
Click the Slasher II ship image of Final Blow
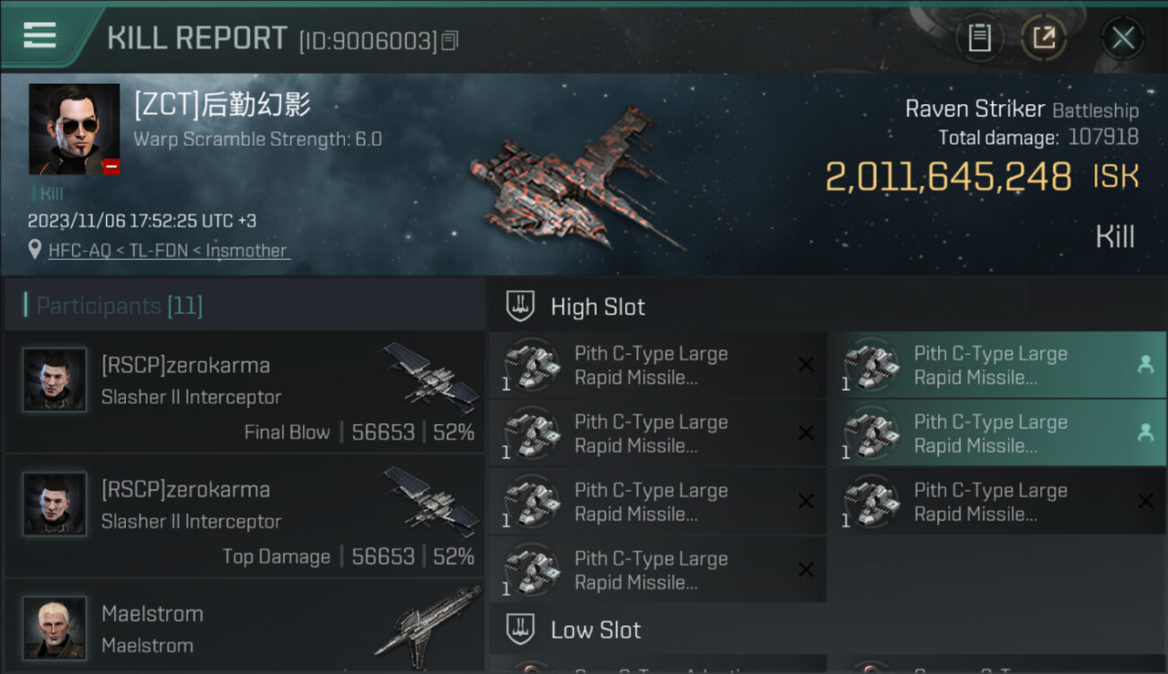[433, 377]
